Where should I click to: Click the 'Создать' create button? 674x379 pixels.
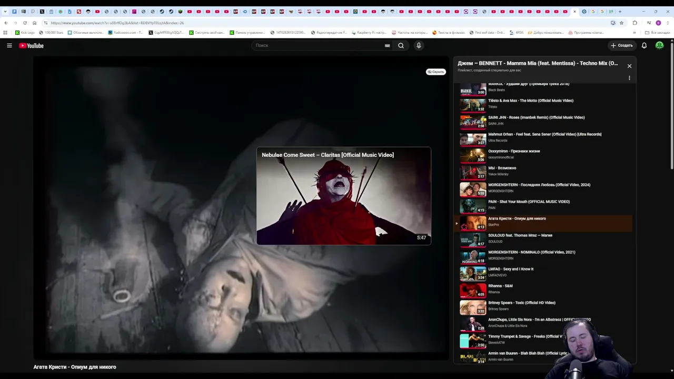621,46
